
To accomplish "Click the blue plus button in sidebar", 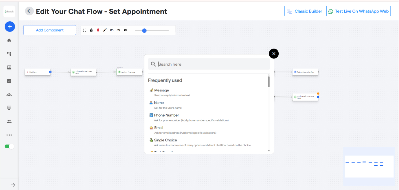I will pyautogui.click(x=10, y=27).
